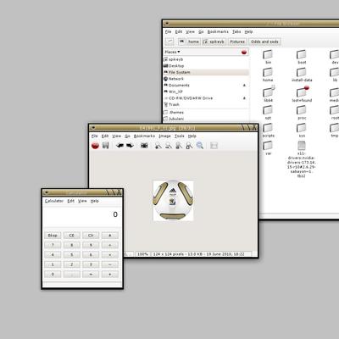The width and height of the screenshot is (339, 339).
Task: Click the multiply × key on calculator
Action: click(x=110, y=254)
